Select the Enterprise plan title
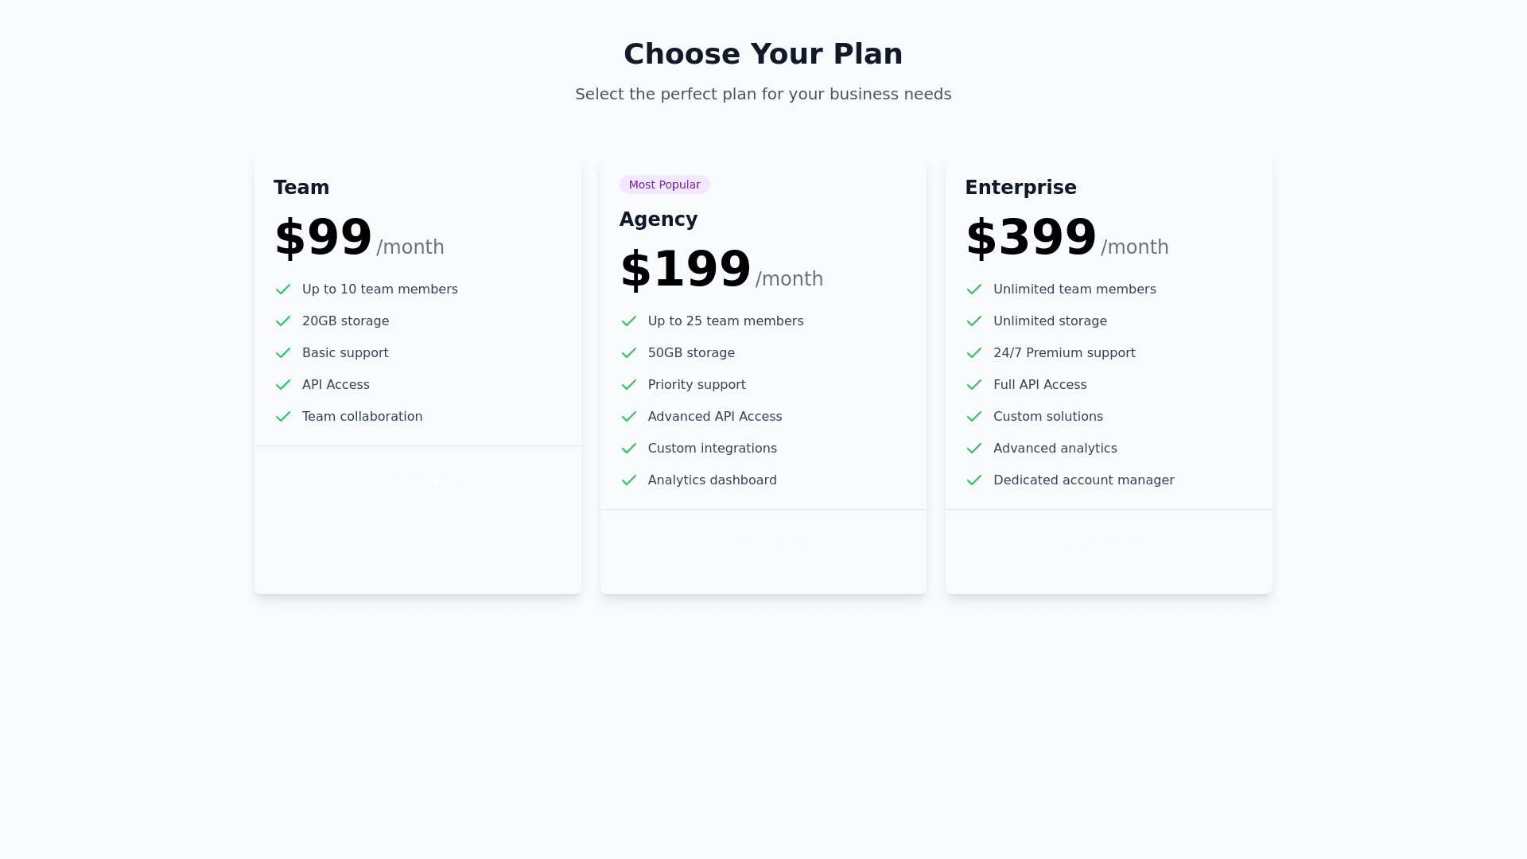The width and height of the screenshot is (1527, 859). (x=1020, y=188)
